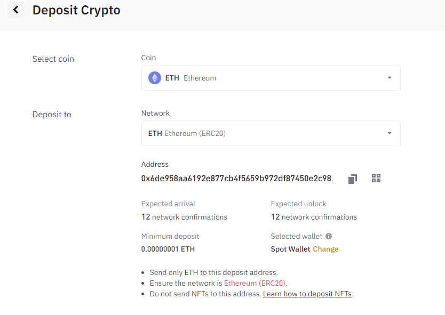Image resolution: width=445 pixels, height=315 pixels.
Task: Copy the deposit address with the copy icon
Action: tap(353, 179)
